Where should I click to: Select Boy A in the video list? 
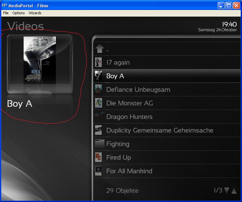click(x=115, y=76)
